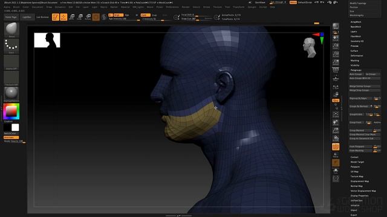Toggle Persp perspective view

336,70
